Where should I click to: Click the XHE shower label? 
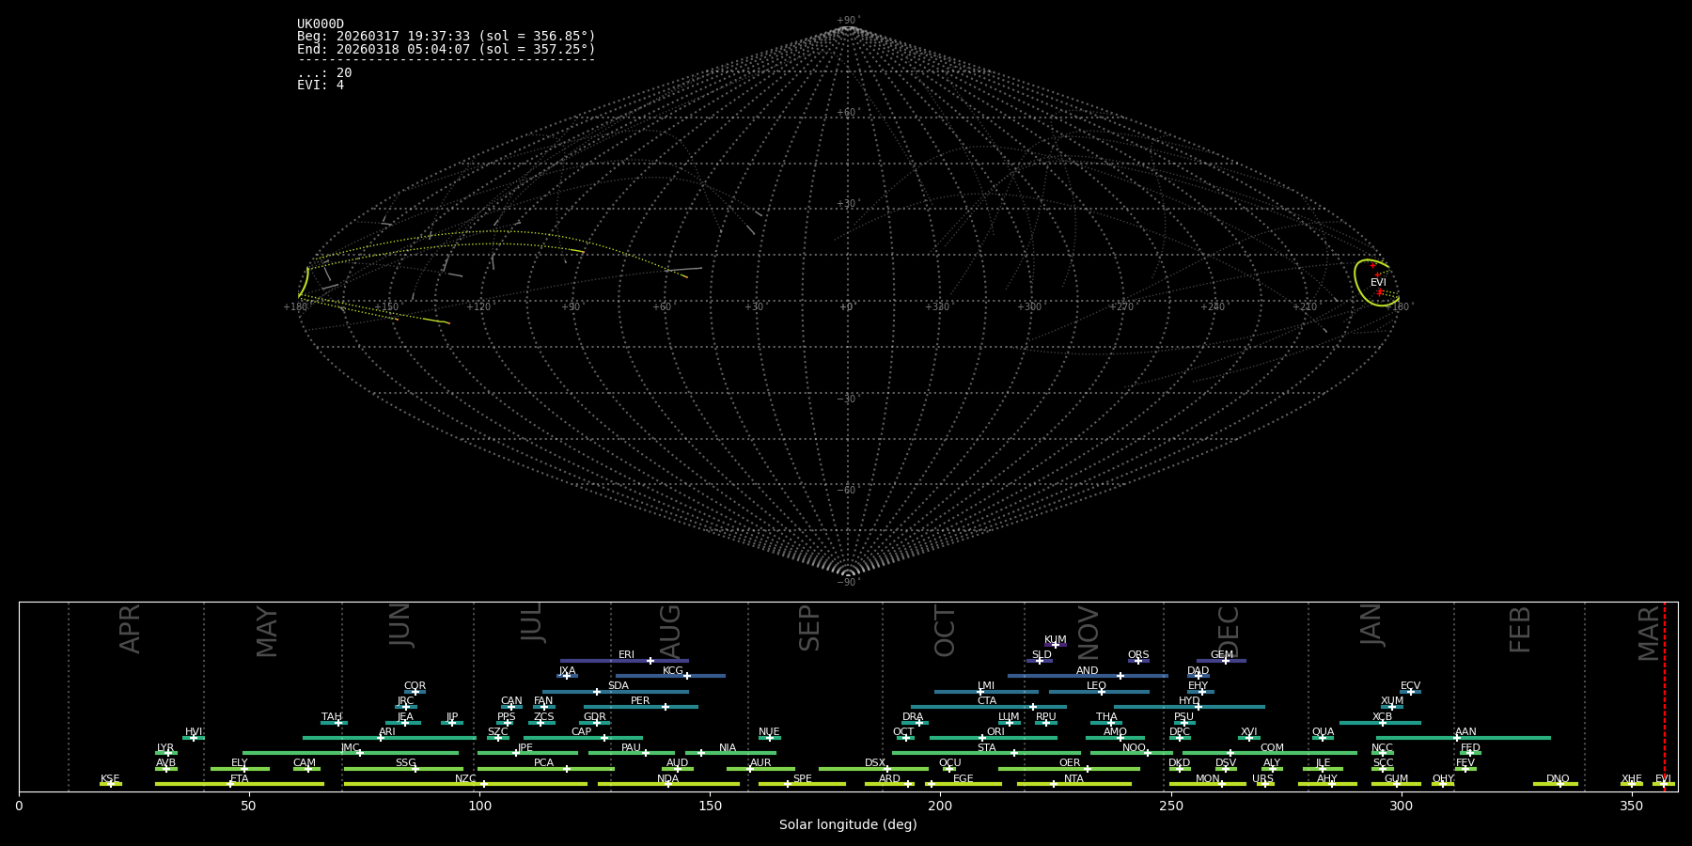tap(1631, 779)
